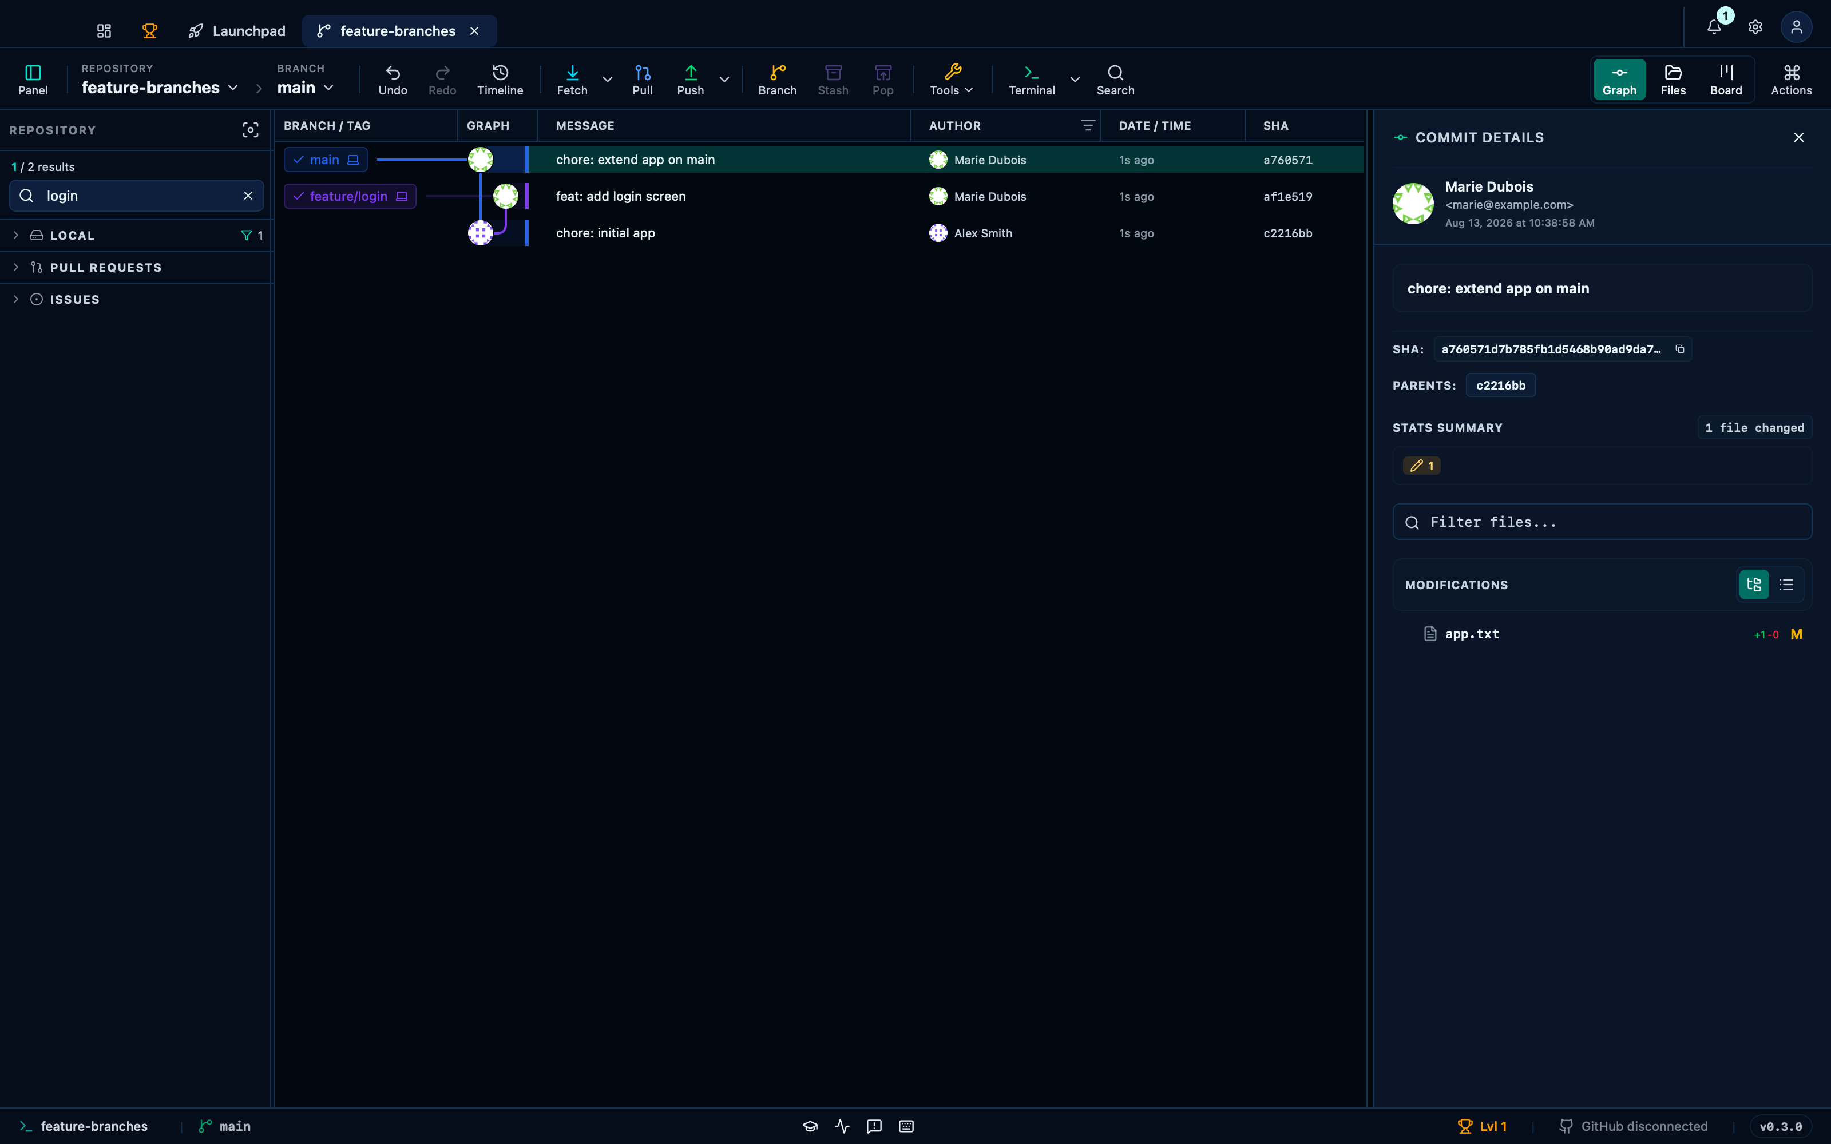Image resolution: width=1831 pixels, height=1144 pixels.
Task: Pull changes from remote
Action: (643, 80)
